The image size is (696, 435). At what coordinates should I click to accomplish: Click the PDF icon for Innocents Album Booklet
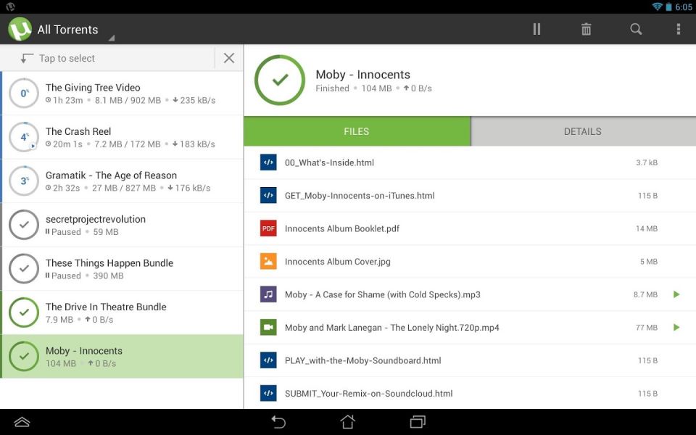tap(268, 228)
